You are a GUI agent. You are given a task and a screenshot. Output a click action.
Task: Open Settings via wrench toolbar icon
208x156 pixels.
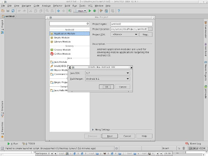coord(101,11)
